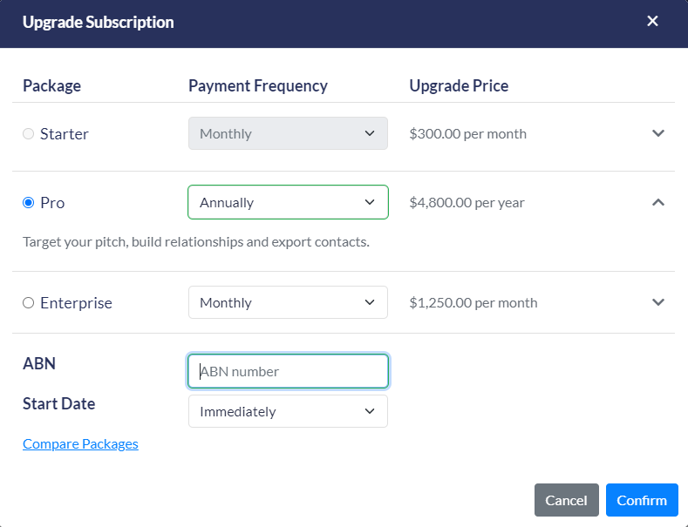Viewport: 688px width, 527px height.
Task: Click the Upgrade Subscription dialog title
Action: [x=99, y=23]
